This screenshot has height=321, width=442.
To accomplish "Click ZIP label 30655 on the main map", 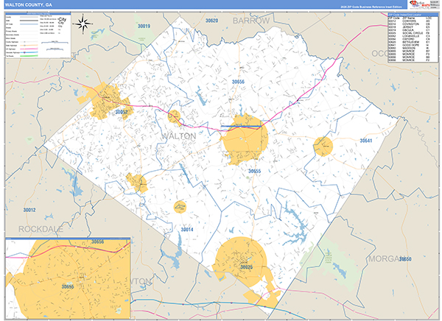I will coord(254,171).
